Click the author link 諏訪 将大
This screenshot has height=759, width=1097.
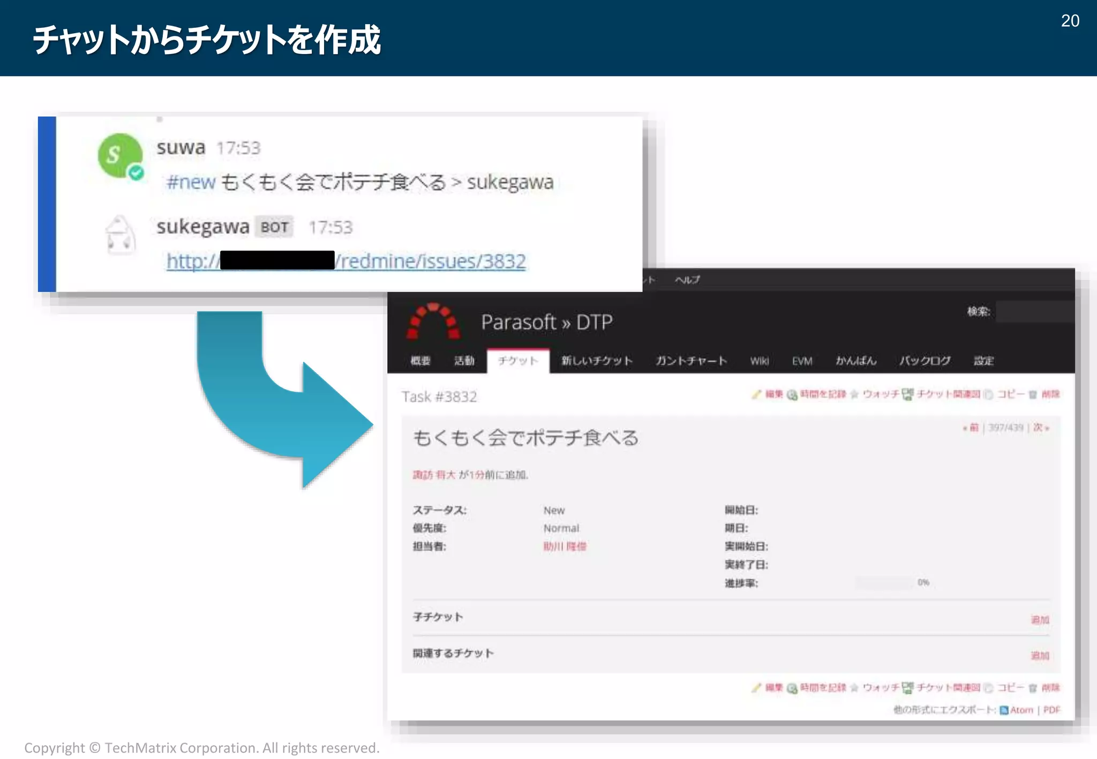coord(434,475)
